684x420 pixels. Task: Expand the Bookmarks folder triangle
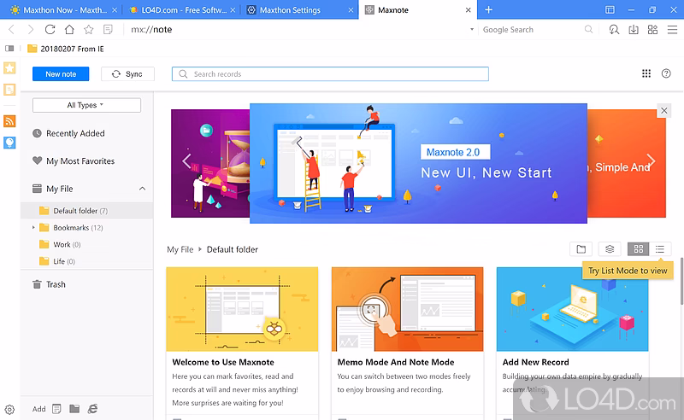(x=33, y=227)
